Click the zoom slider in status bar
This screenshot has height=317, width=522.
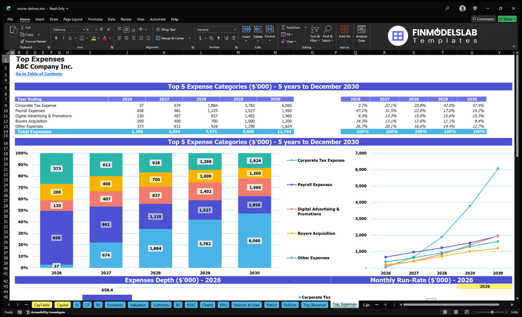tap(492, 312)
